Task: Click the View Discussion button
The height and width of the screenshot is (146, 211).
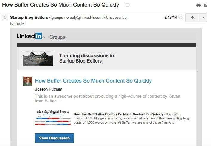Action: coord(54,138)
